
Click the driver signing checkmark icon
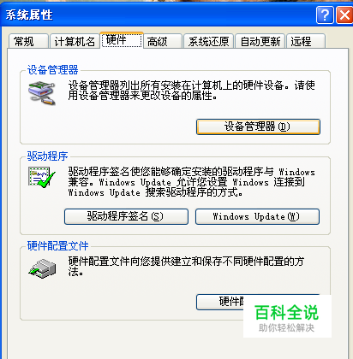pyautogui.click(x=41, y=177)
